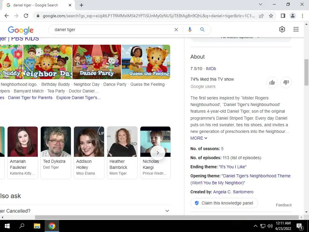Like this TV show with thumbs up

point(272,82)
